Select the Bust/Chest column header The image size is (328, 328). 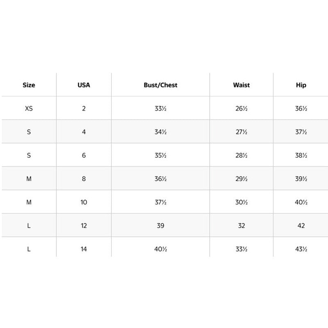point(160,85)
